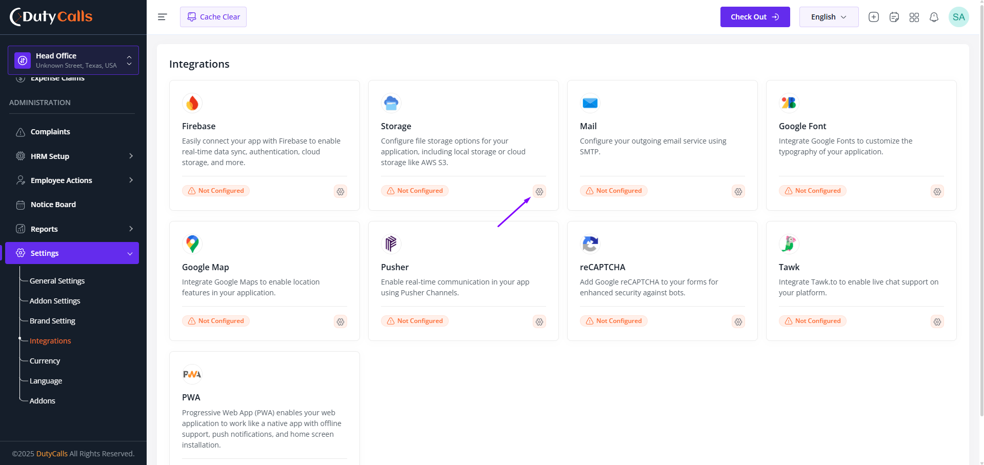
Task: Open Complaints in sidebar
Action: (x=50, y=132)
